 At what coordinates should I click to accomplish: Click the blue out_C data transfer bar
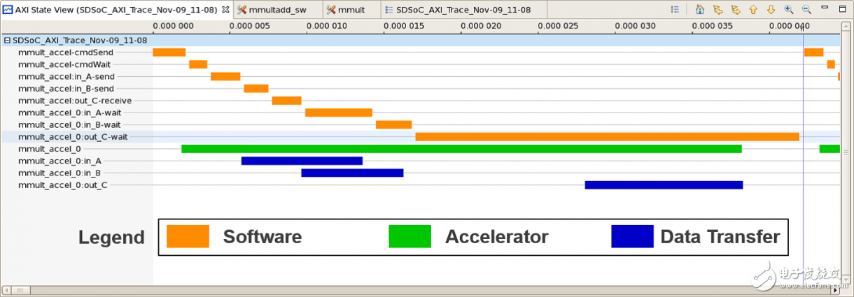[663, 185]
